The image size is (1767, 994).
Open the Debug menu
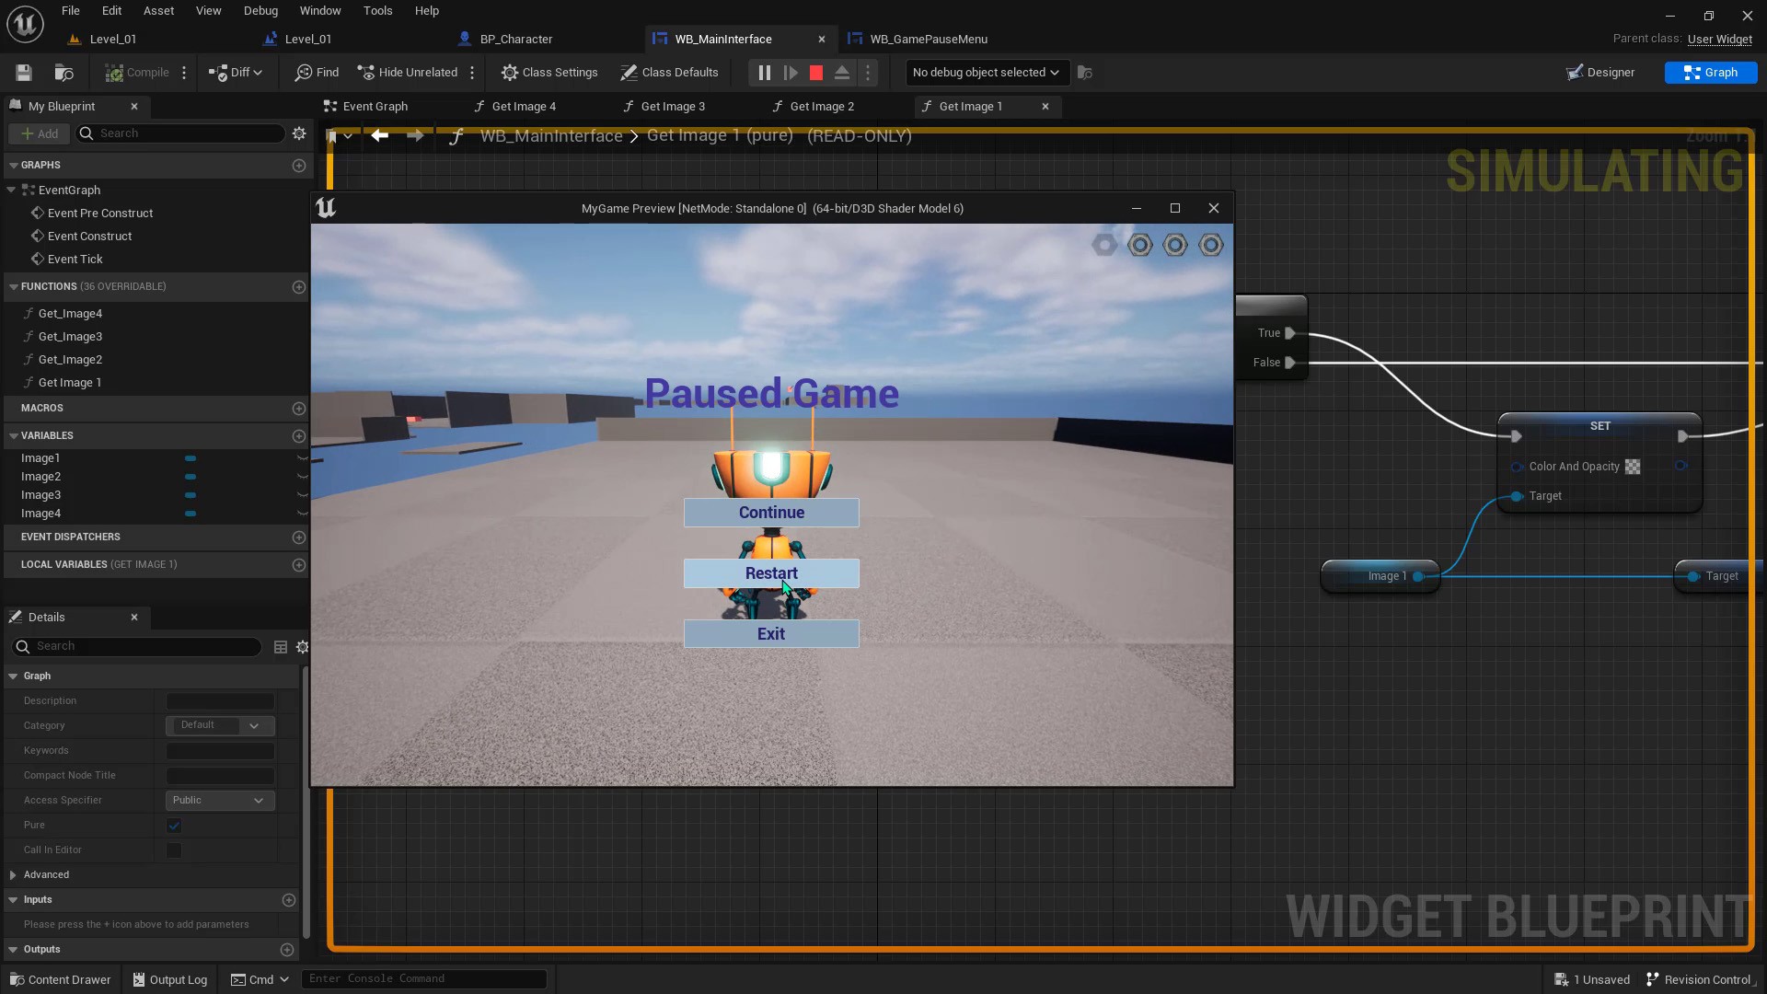[260, 11]
